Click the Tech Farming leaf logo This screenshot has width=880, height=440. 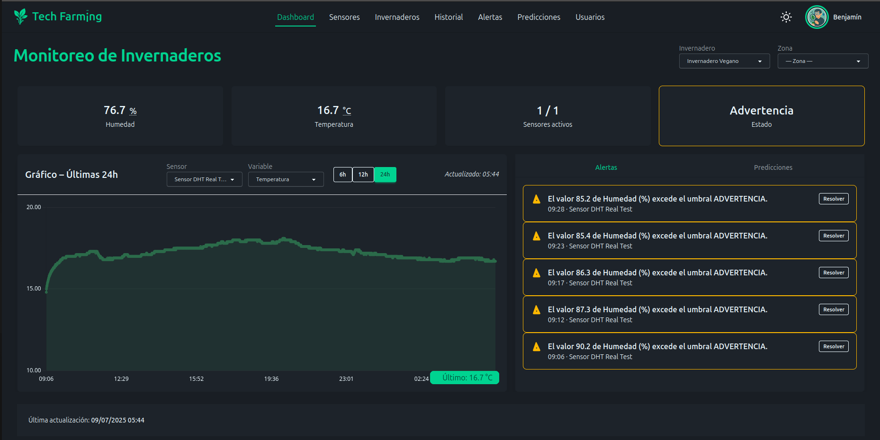[x=20, y=16]
